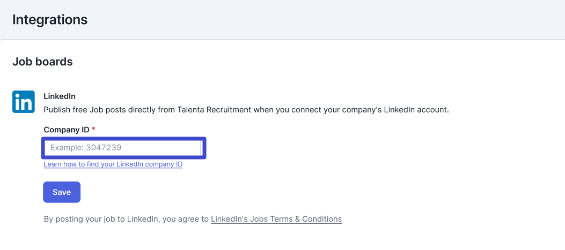Click the blue highlight border of the input
The height and width of the screenshot is (250, 565).
123,138
